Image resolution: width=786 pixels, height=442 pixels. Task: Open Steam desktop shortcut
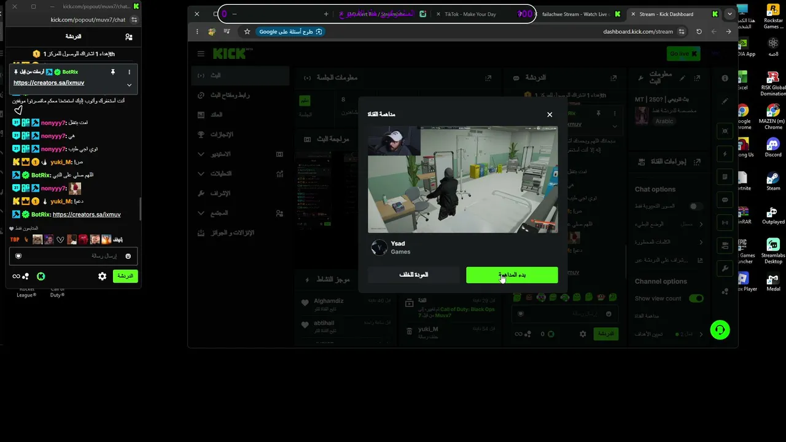coord(773,180)
